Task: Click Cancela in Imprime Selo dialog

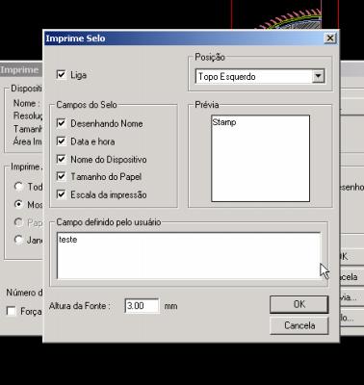Action: click(299, 325)
